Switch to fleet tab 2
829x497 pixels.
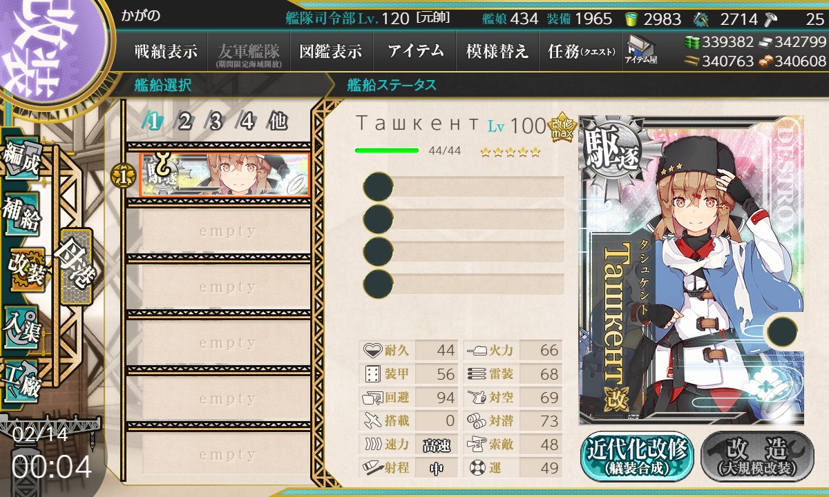184,121
